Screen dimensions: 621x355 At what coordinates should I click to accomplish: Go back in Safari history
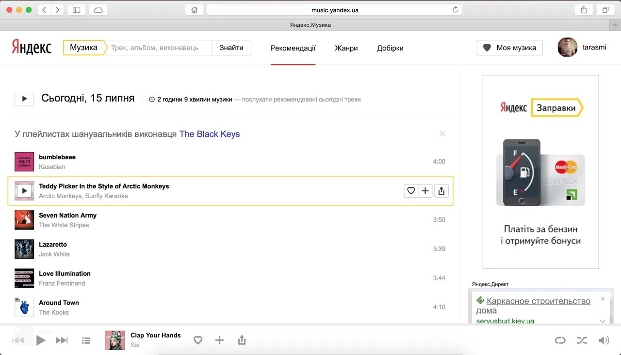pyautogui.click(x=44, y=10)
